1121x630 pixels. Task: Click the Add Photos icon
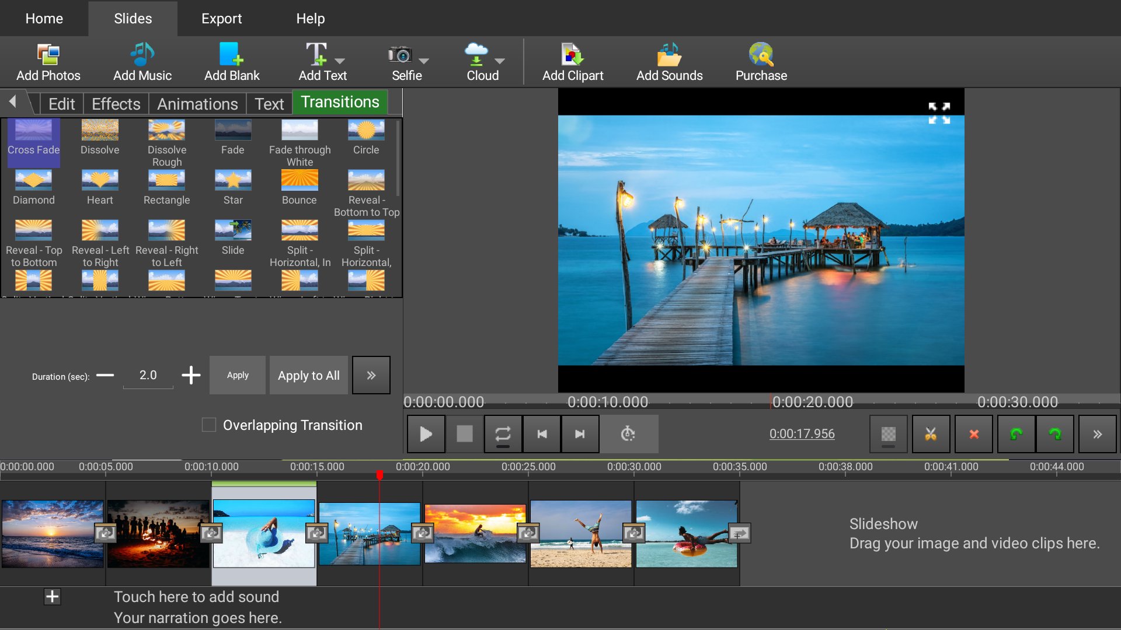click(x=48, y=55)
